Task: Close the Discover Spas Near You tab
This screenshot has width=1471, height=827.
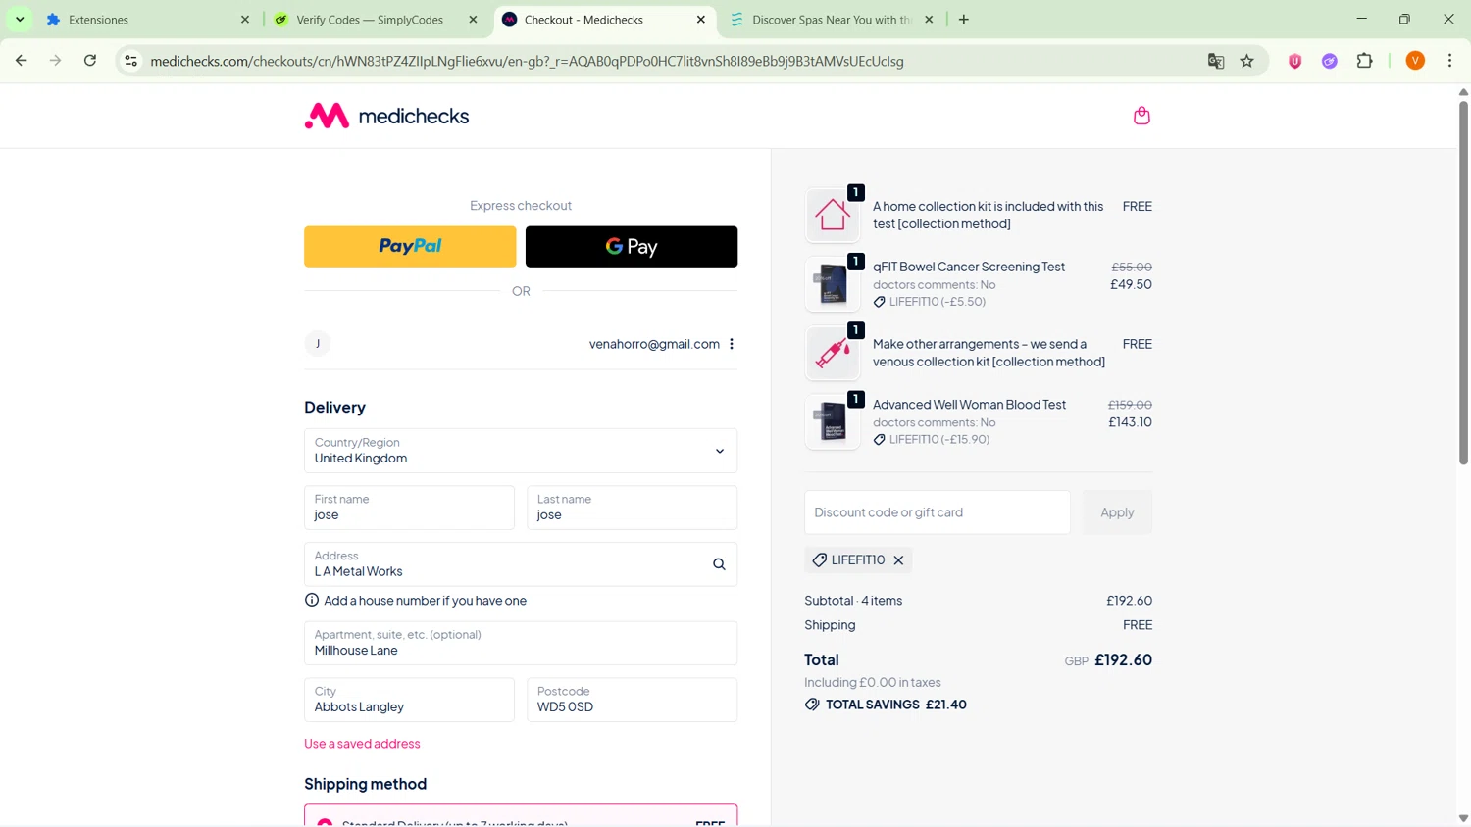Action: tap(929, 20)
